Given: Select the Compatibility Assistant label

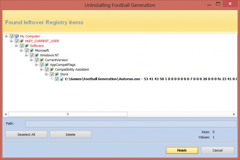Looking at the screenshot, I should [72, 70].
